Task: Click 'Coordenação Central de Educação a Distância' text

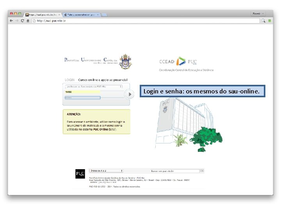Action: coord(186,70)
